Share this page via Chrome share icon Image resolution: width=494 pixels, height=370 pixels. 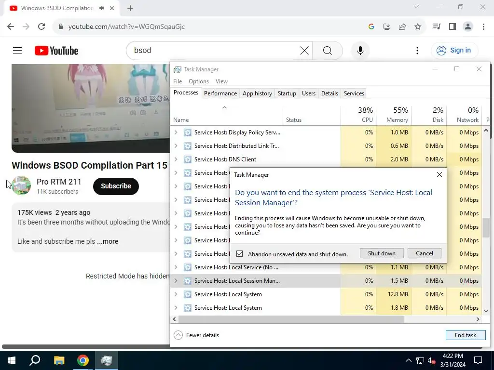point(402,26)
